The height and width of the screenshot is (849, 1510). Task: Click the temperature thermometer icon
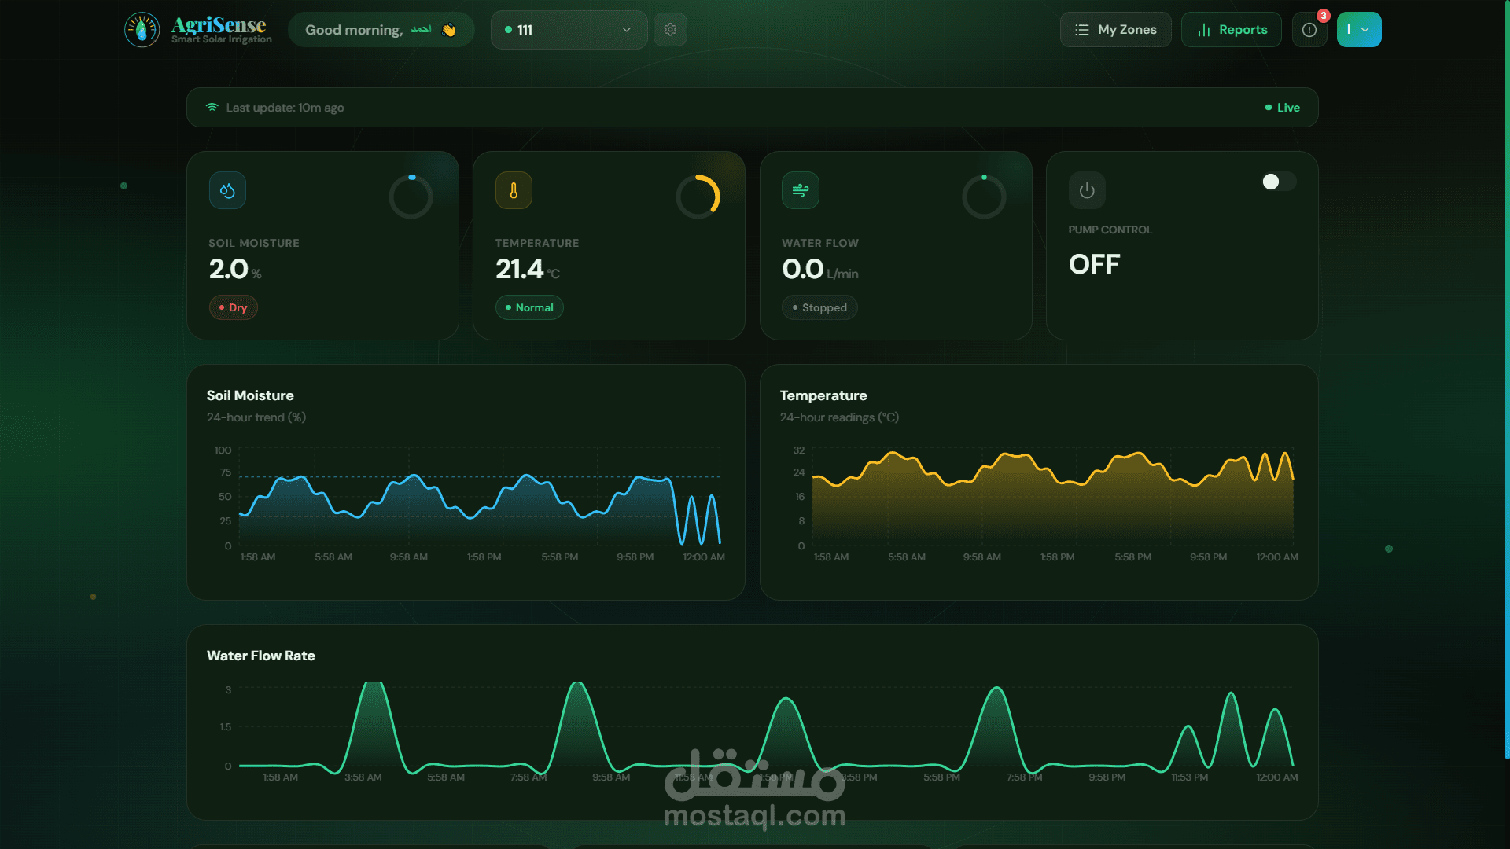tap(514, 190)
